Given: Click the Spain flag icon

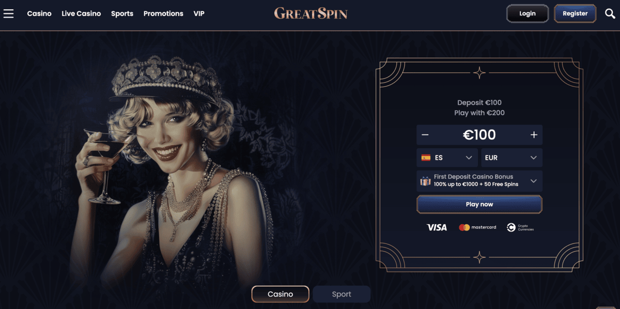Looking at the screenshot, I should pos(426,158).
